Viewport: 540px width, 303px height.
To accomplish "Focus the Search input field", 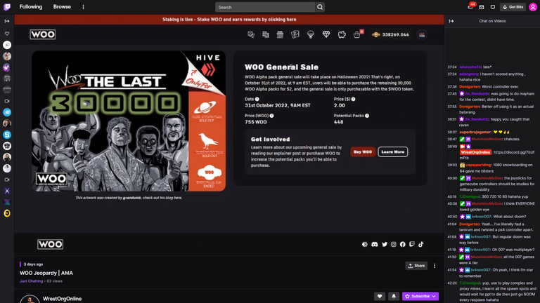I will 265,7.
